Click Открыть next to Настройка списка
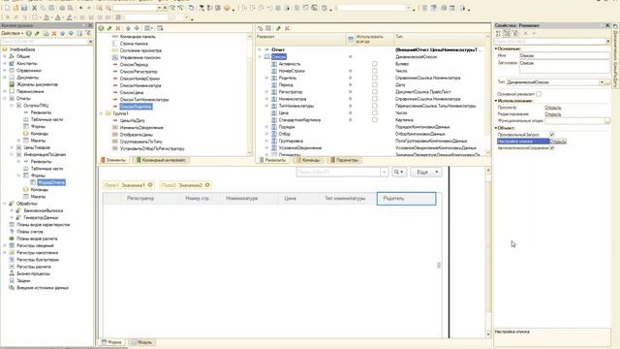This screenshot has height=349, width=620. (558, 142)
